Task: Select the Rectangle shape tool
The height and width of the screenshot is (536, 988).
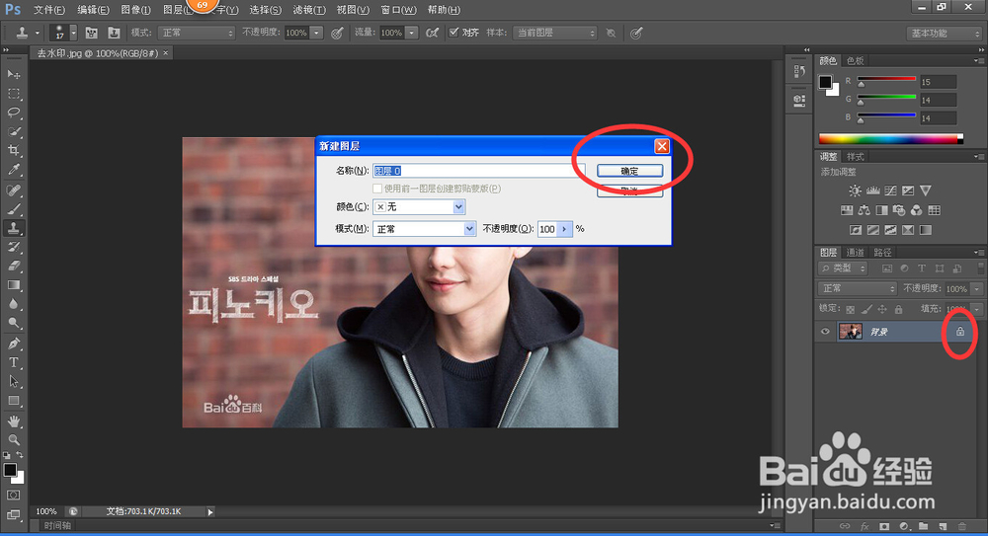Action: click(x=13, y=401)
